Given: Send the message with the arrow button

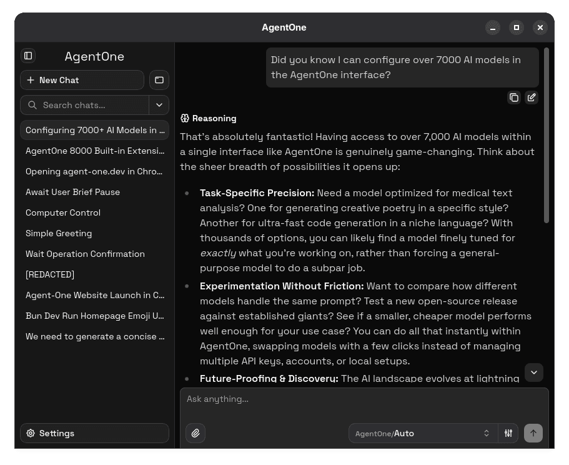Looking at the screenshot, I should [533, 433].
